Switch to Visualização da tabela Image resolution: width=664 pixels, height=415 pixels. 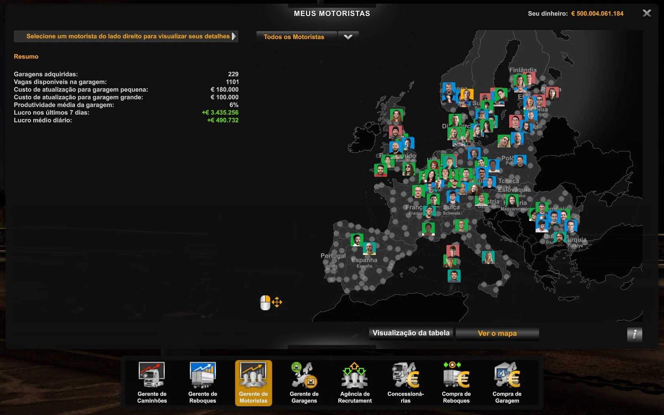point(411,333)
